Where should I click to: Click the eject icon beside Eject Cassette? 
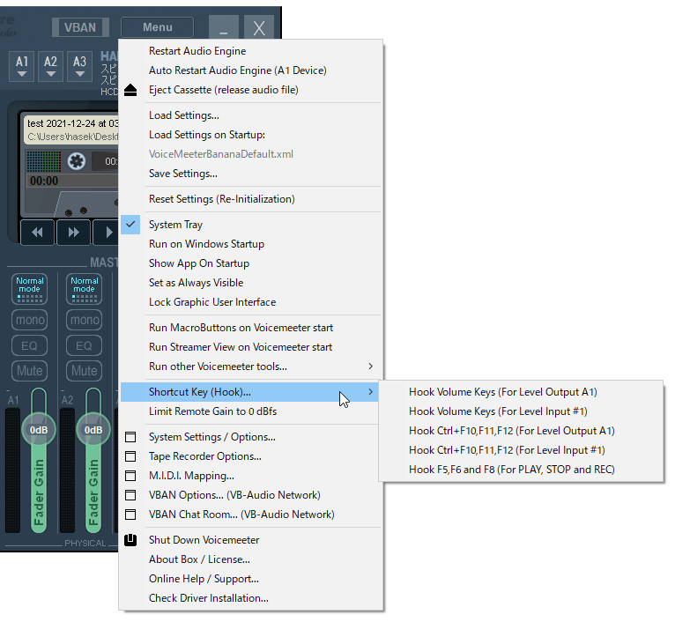(x=130, y=90)
